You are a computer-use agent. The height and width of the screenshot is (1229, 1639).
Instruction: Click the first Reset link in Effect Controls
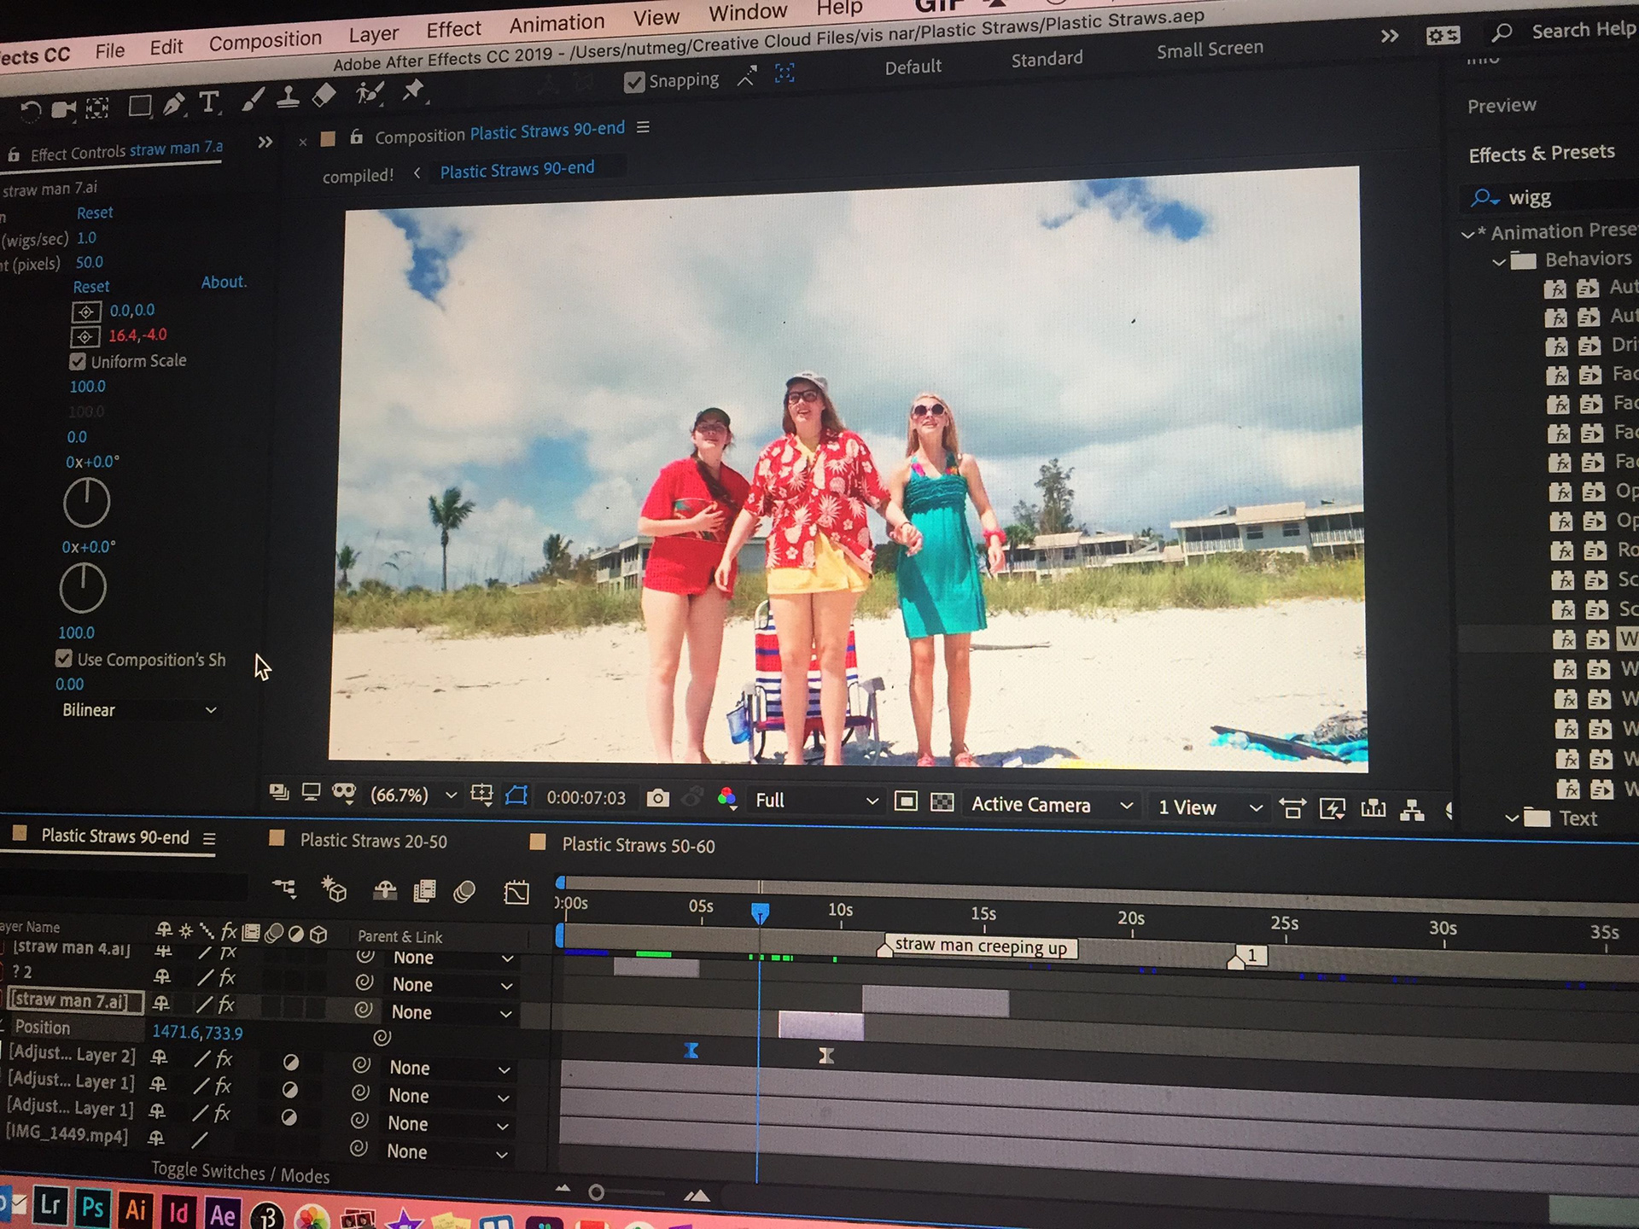coord(95,213)
